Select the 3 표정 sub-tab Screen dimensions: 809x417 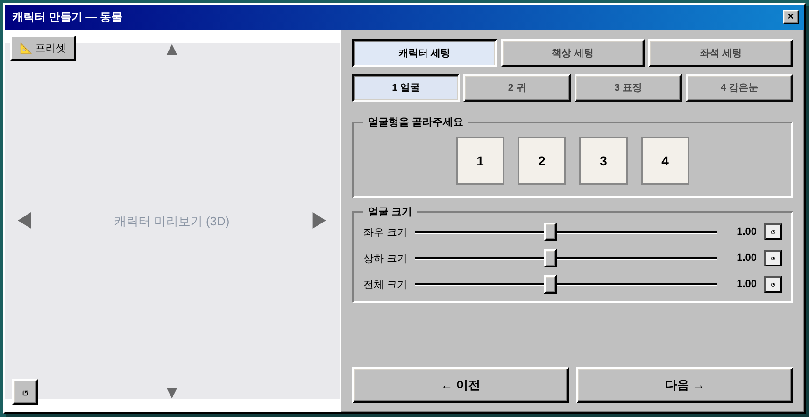[x=628, y=88]
